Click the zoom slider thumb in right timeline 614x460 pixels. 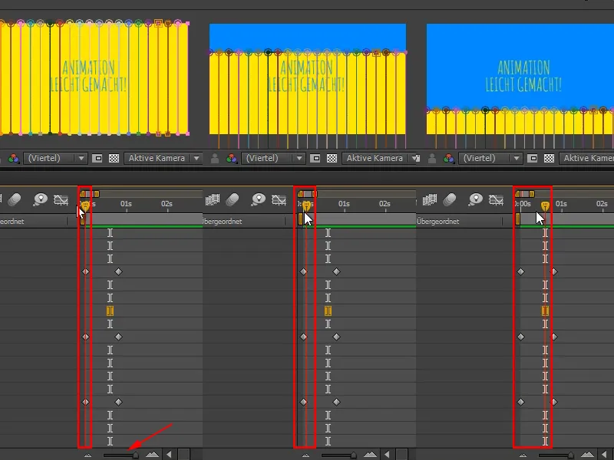click(x=571, y=455)
